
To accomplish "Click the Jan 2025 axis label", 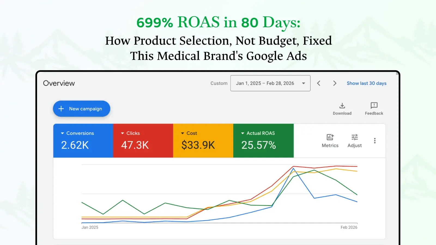I will [x=90, y=227].
